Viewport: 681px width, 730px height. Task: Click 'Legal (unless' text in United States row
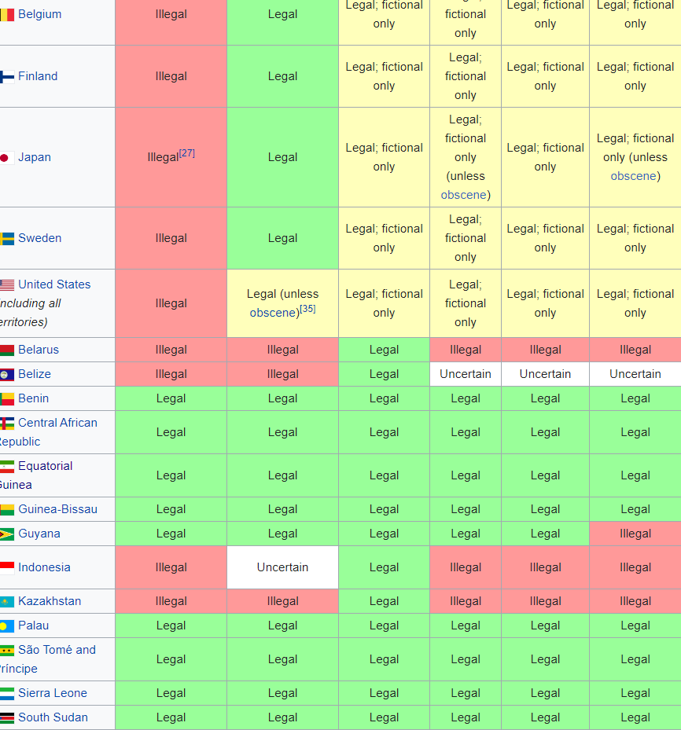(x=283, y=294)
